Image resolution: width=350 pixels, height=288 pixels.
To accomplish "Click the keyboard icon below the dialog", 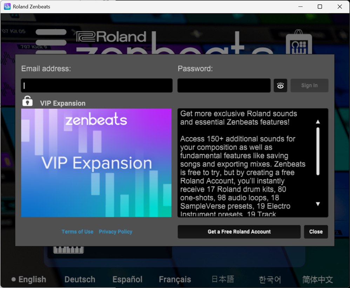I will [68, 250].
